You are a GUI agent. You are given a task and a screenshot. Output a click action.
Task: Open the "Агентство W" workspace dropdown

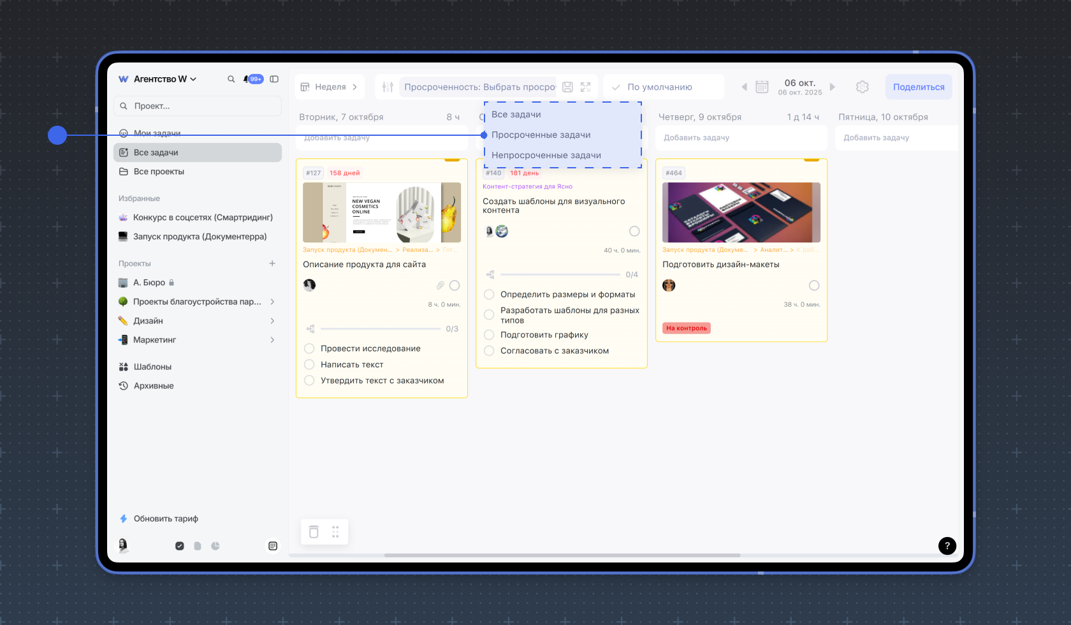(164, 79)
